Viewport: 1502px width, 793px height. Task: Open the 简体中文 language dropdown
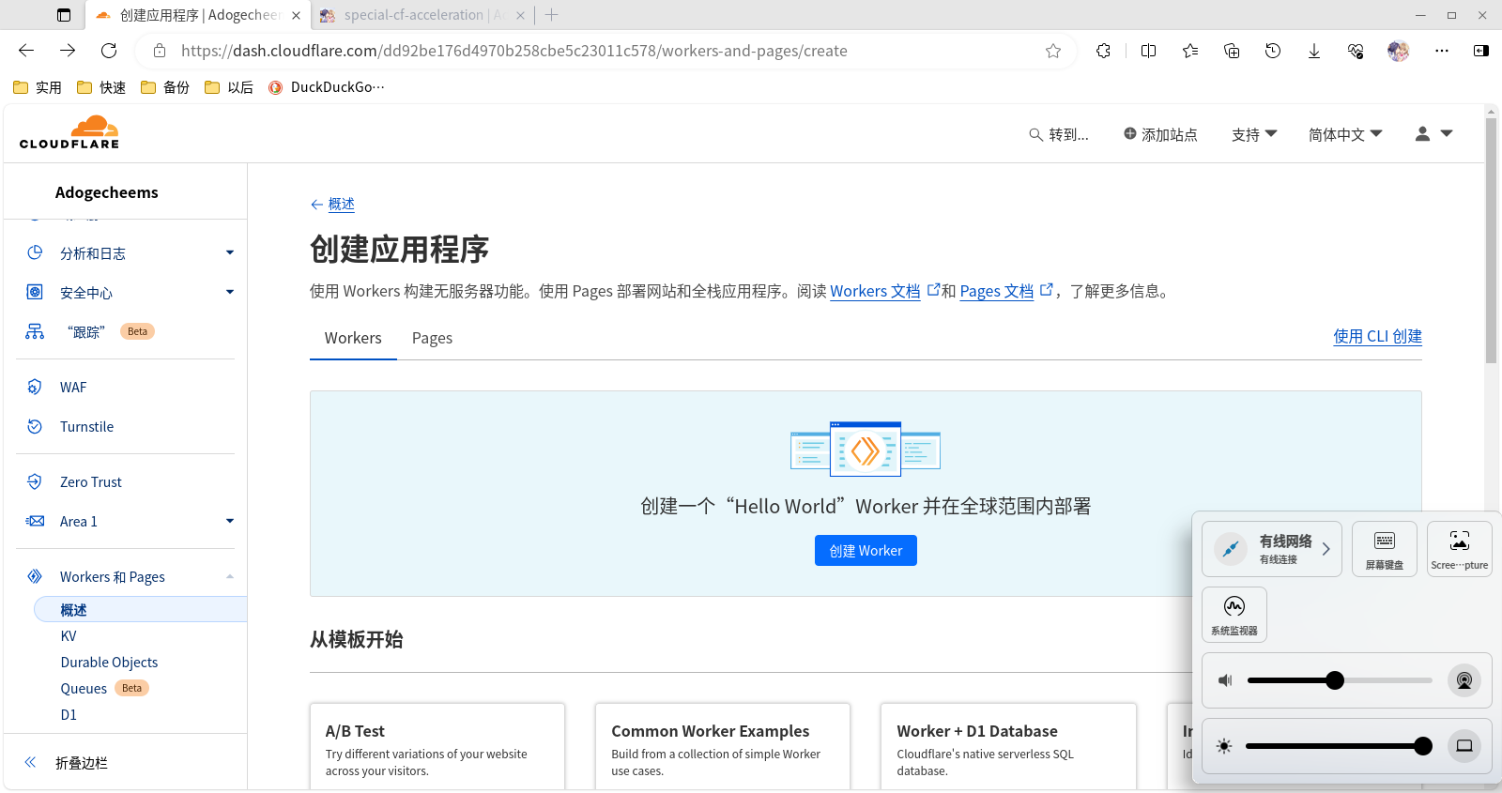click(x=1344, y=135)
